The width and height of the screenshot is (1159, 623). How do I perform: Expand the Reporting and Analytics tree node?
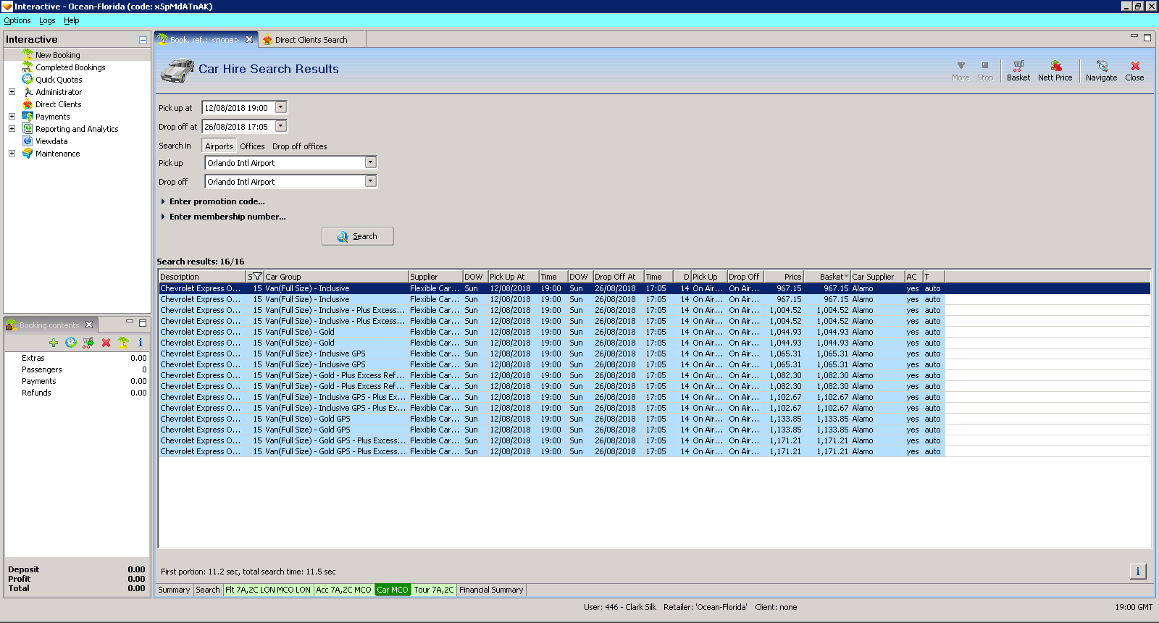point(12,129)
